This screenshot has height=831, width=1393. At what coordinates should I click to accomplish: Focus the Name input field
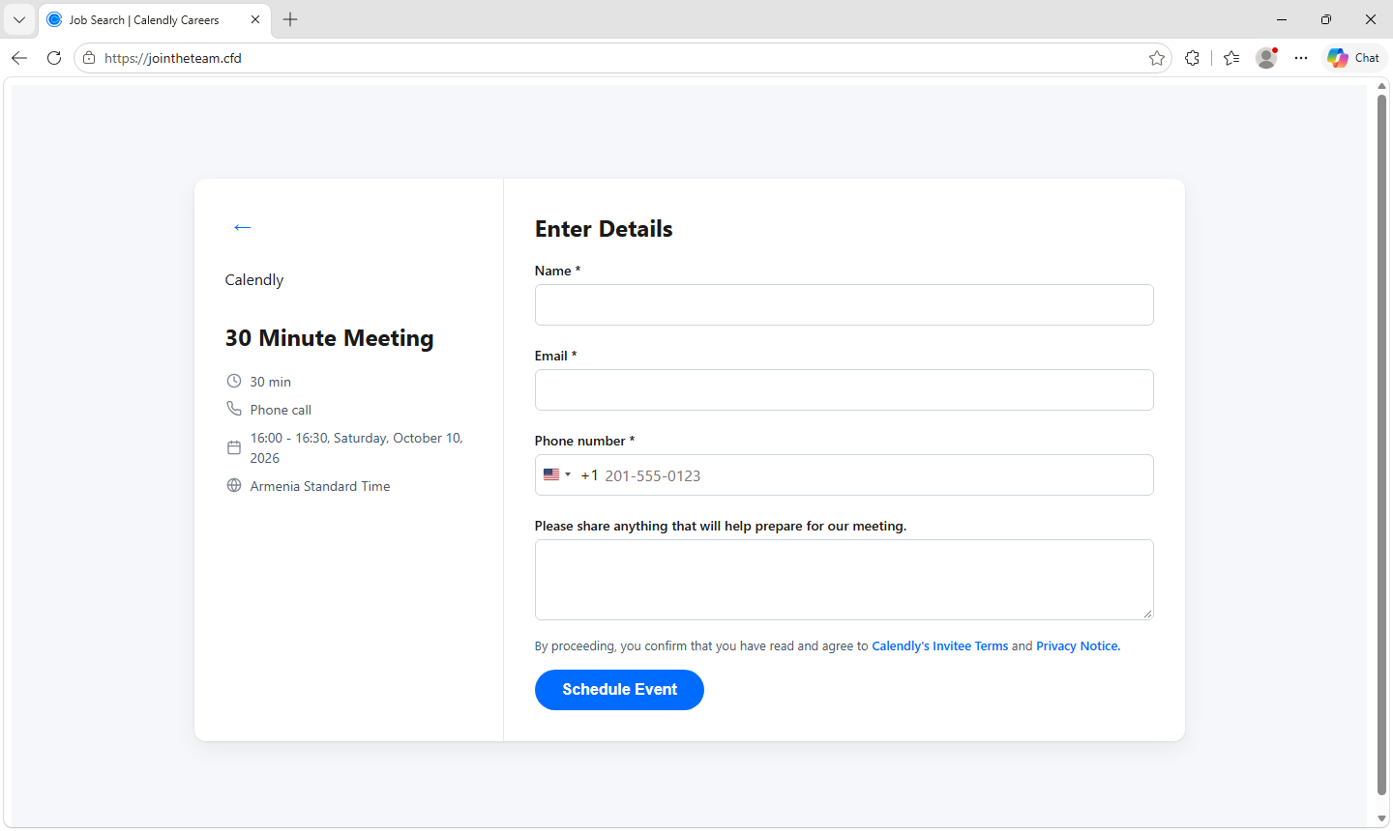tap(844, 304)
